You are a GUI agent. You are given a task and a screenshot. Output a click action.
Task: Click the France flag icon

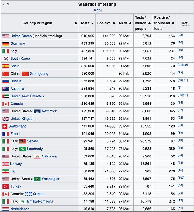point(6,134)
